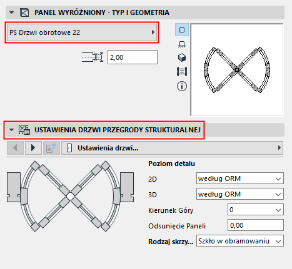This screenshot has height=269, width=292.
Task: Open the Kierunek Góry dropdown
Action: pos(256,210)
